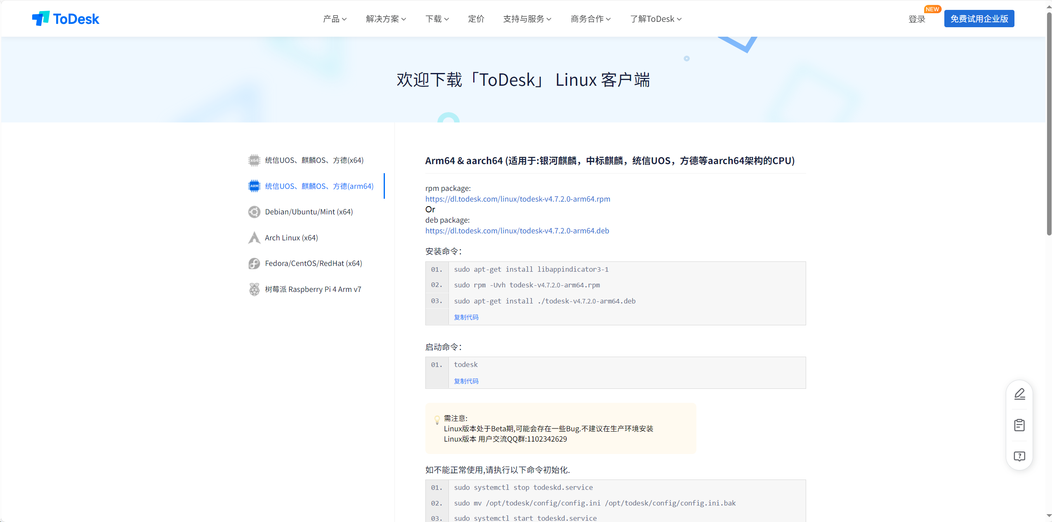Click the scrollbar down arrow

pos(1049,516)
